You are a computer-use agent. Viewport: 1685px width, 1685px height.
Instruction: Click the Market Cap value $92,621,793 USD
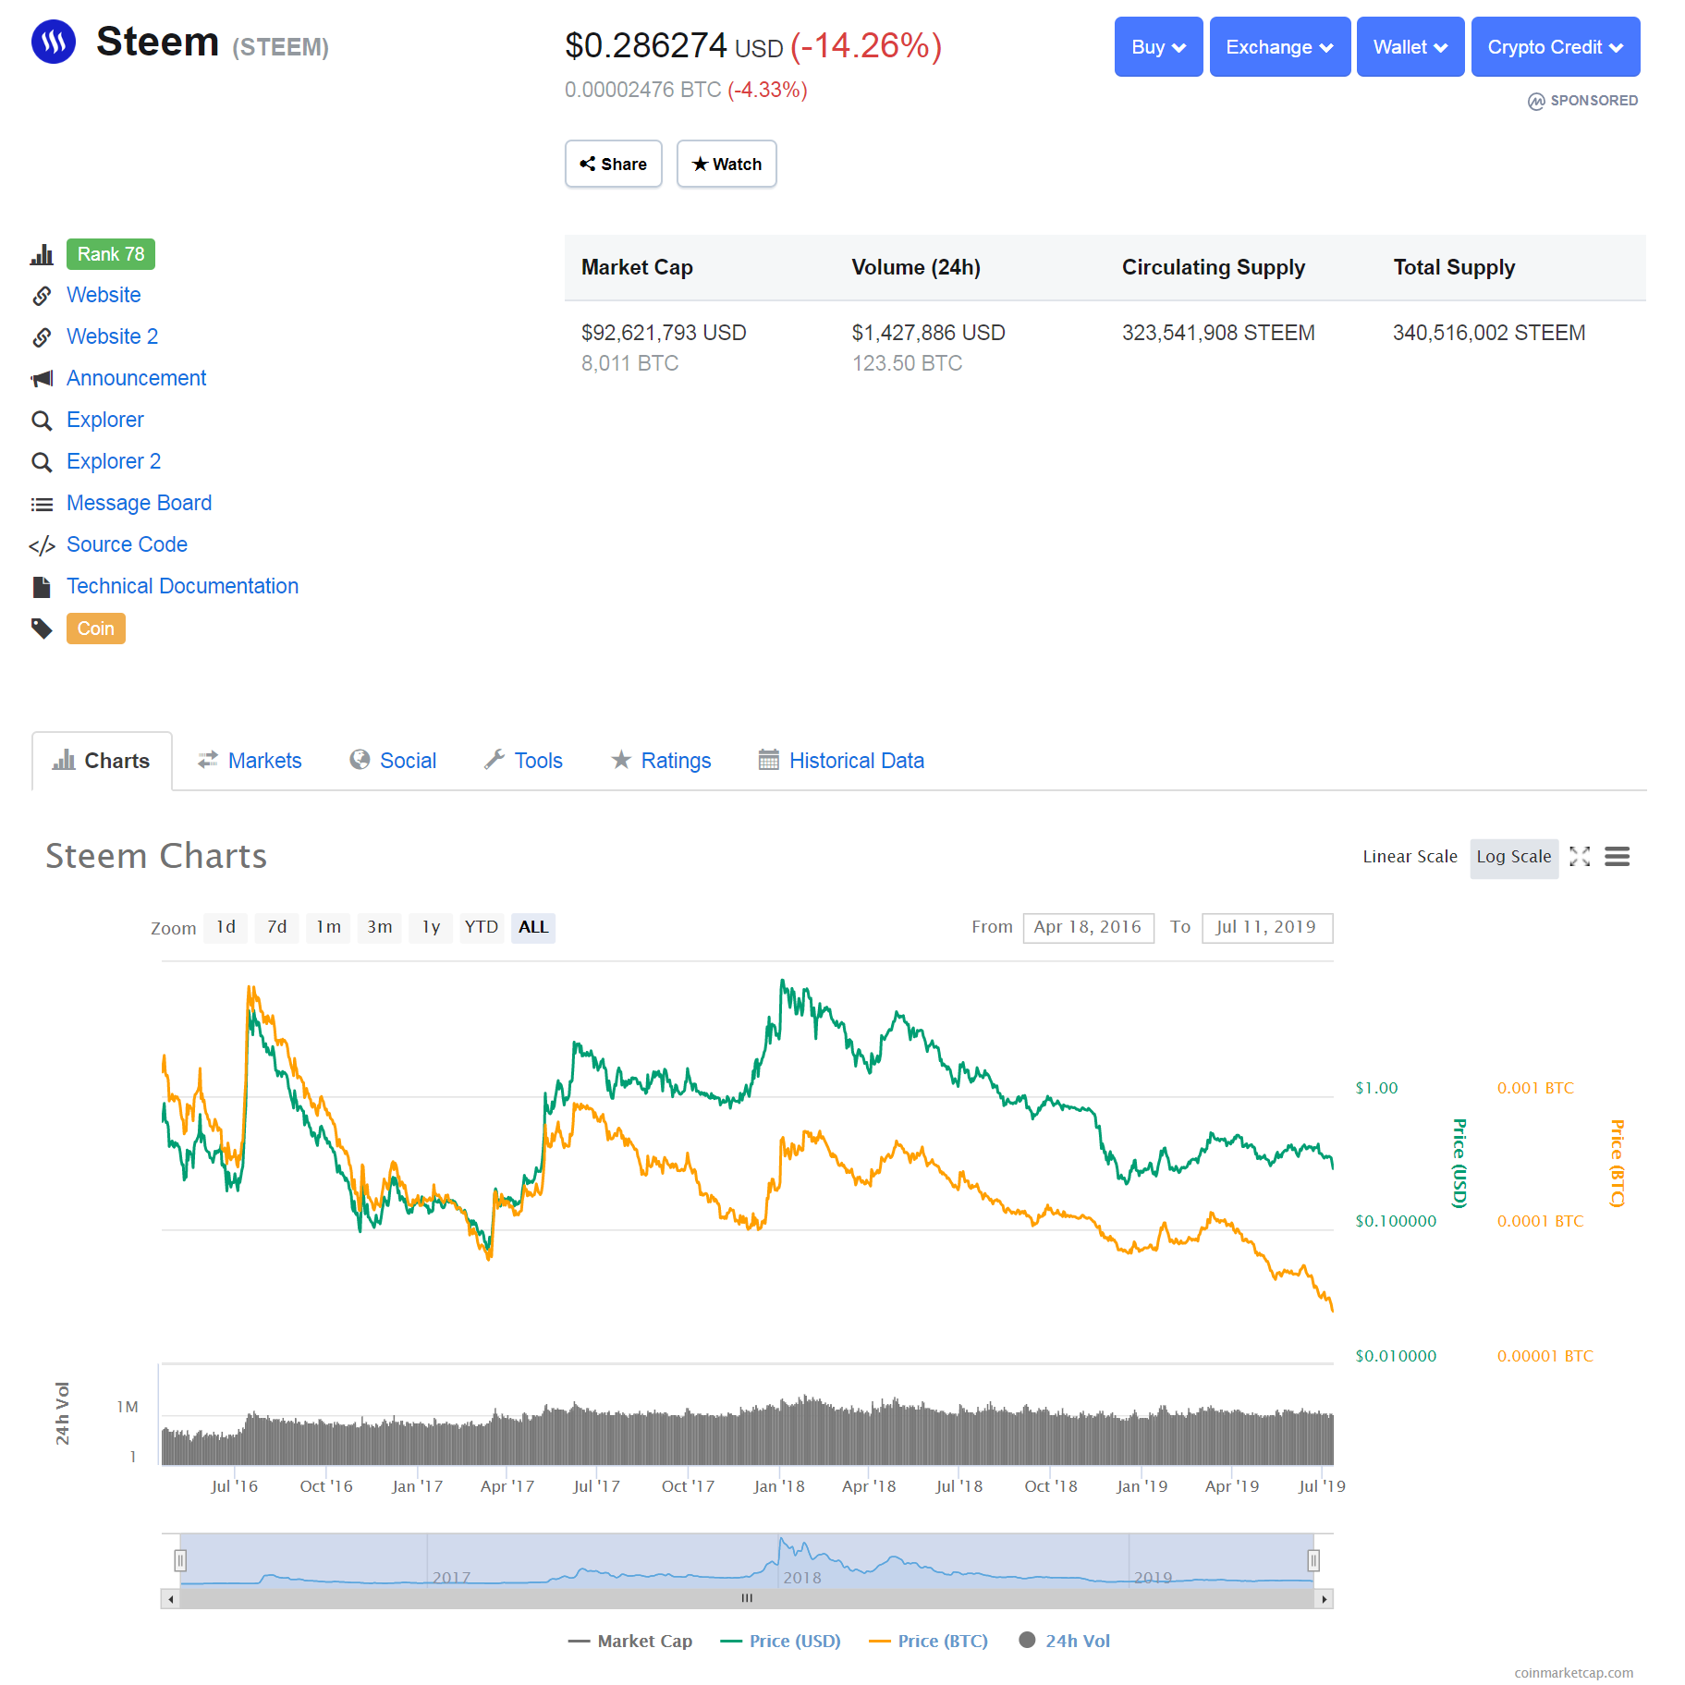664,333
